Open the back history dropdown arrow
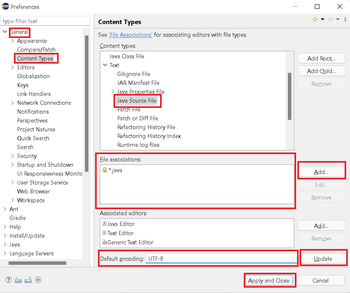350x293 pixels. [322, 20]
